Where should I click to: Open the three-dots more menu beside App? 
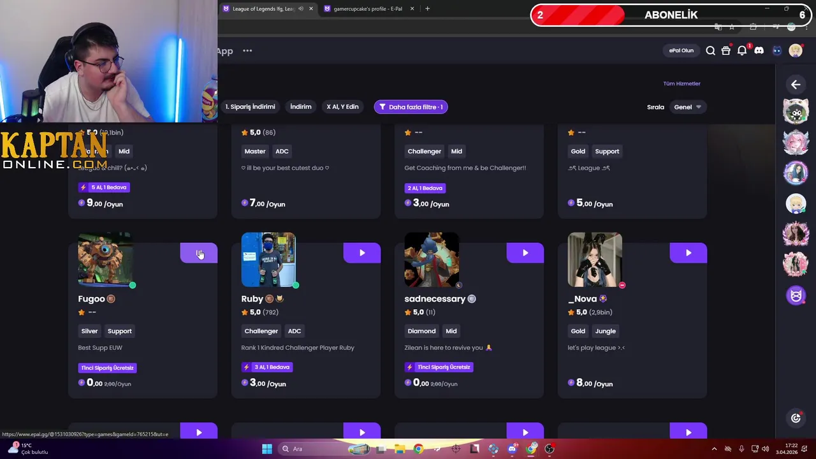pos(247,51)
